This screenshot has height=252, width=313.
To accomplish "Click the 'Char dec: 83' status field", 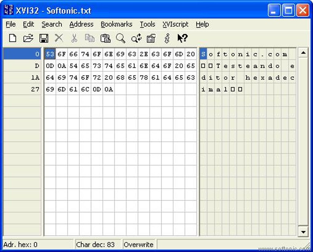I will point(98,244).
